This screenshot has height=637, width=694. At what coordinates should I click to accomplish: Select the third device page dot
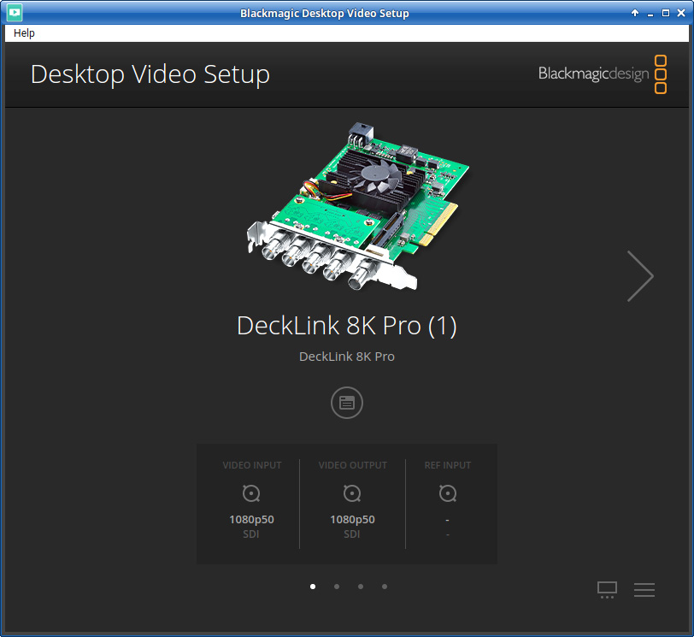(x=361, y=587)
